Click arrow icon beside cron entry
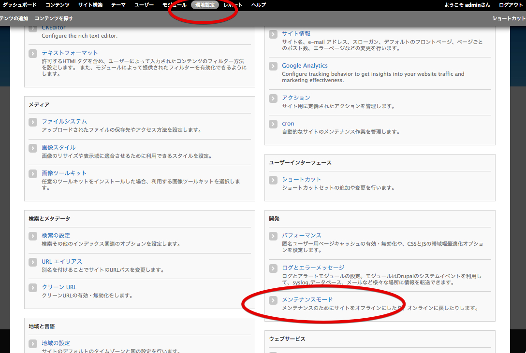The width and height of the screenshot is (526, 353). tap(273, 124)
